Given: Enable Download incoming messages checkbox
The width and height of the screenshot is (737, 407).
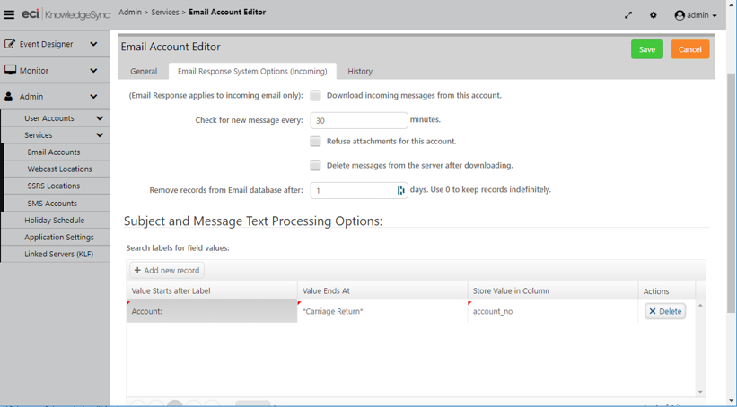Looking at the screenshot, I should (315, 95).
